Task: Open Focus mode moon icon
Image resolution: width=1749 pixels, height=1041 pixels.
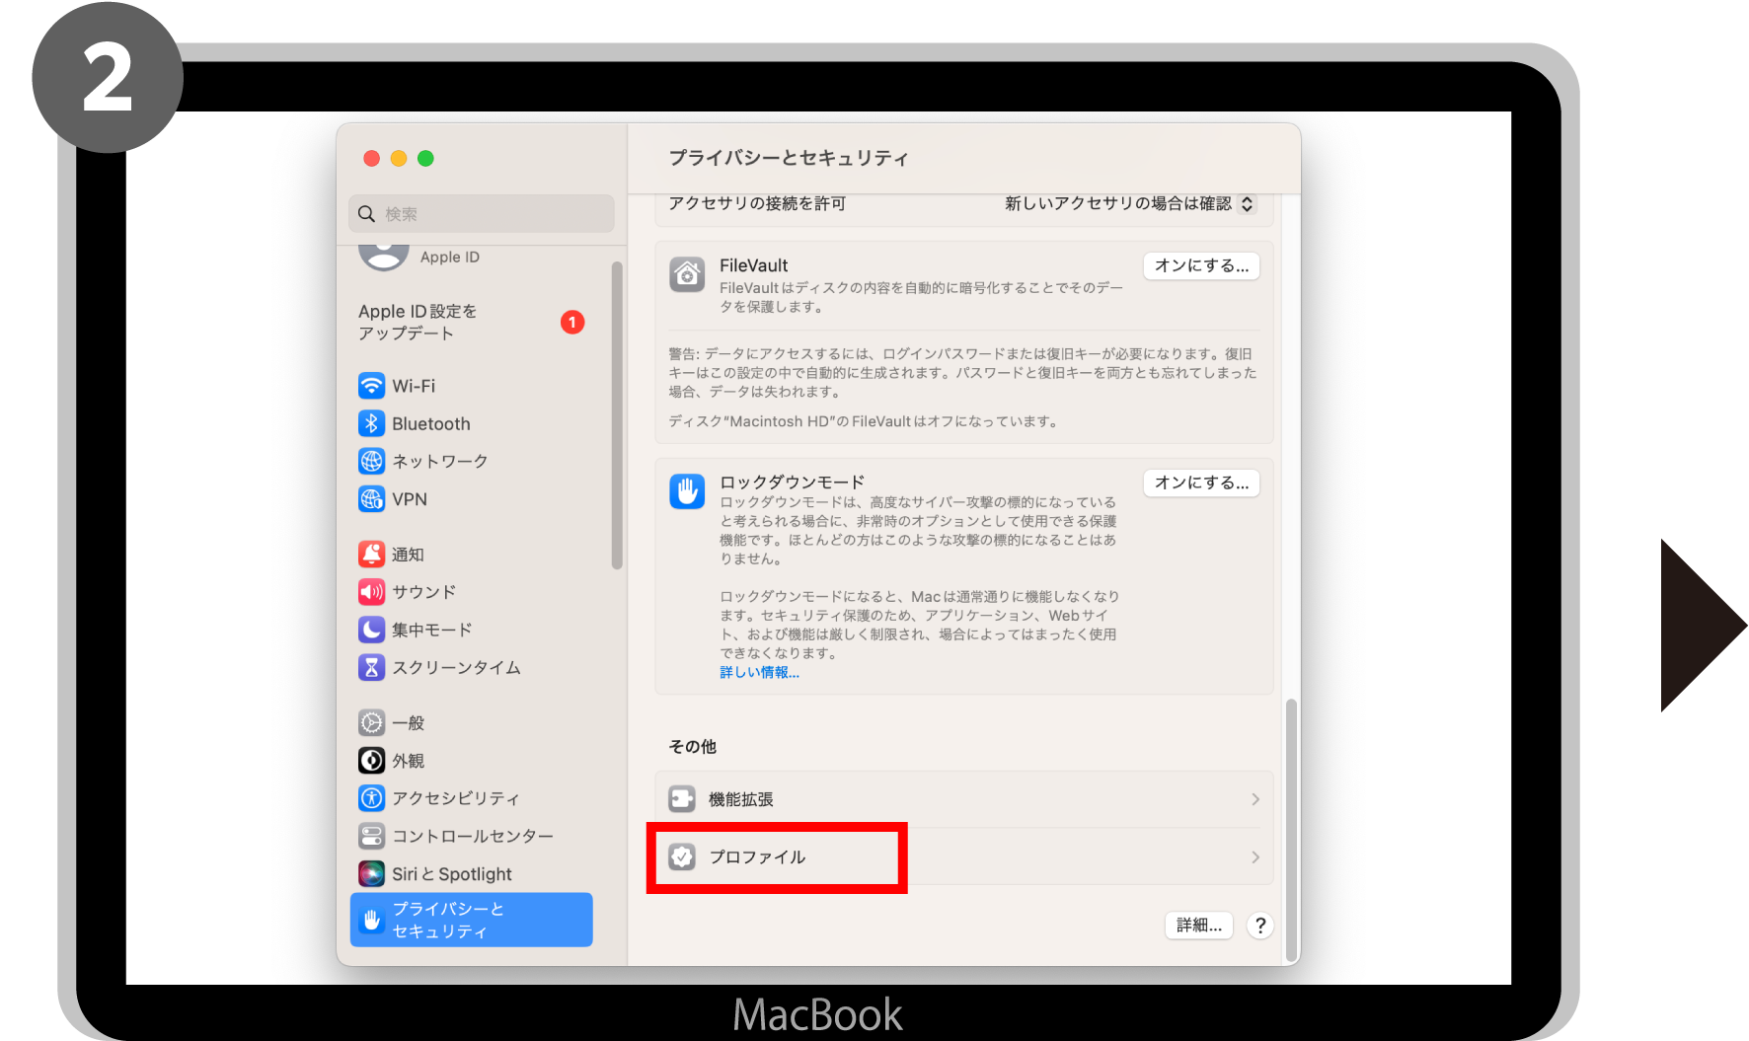Action: pyautogui.click(x=371, y=630)
